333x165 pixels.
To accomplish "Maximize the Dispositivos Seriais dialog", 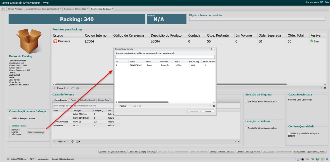I will (x=211, y=49).
